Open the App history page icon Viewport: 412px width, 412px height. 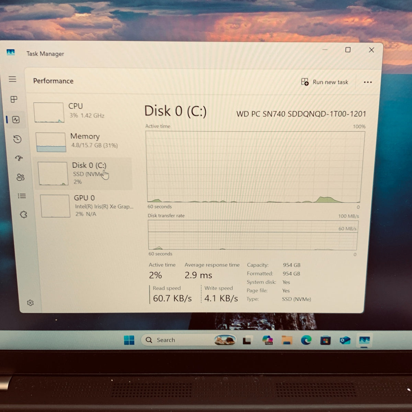(17, 139)
